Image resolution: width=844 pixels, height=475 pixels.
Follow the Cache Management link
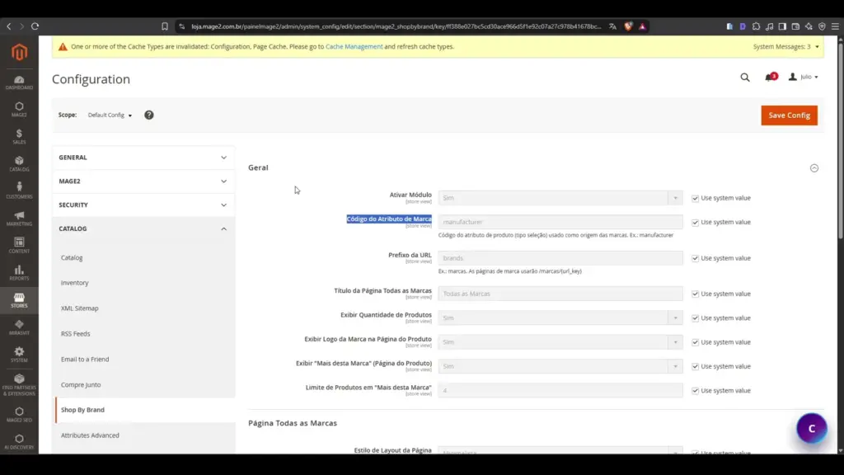click(x=354, y=47)
